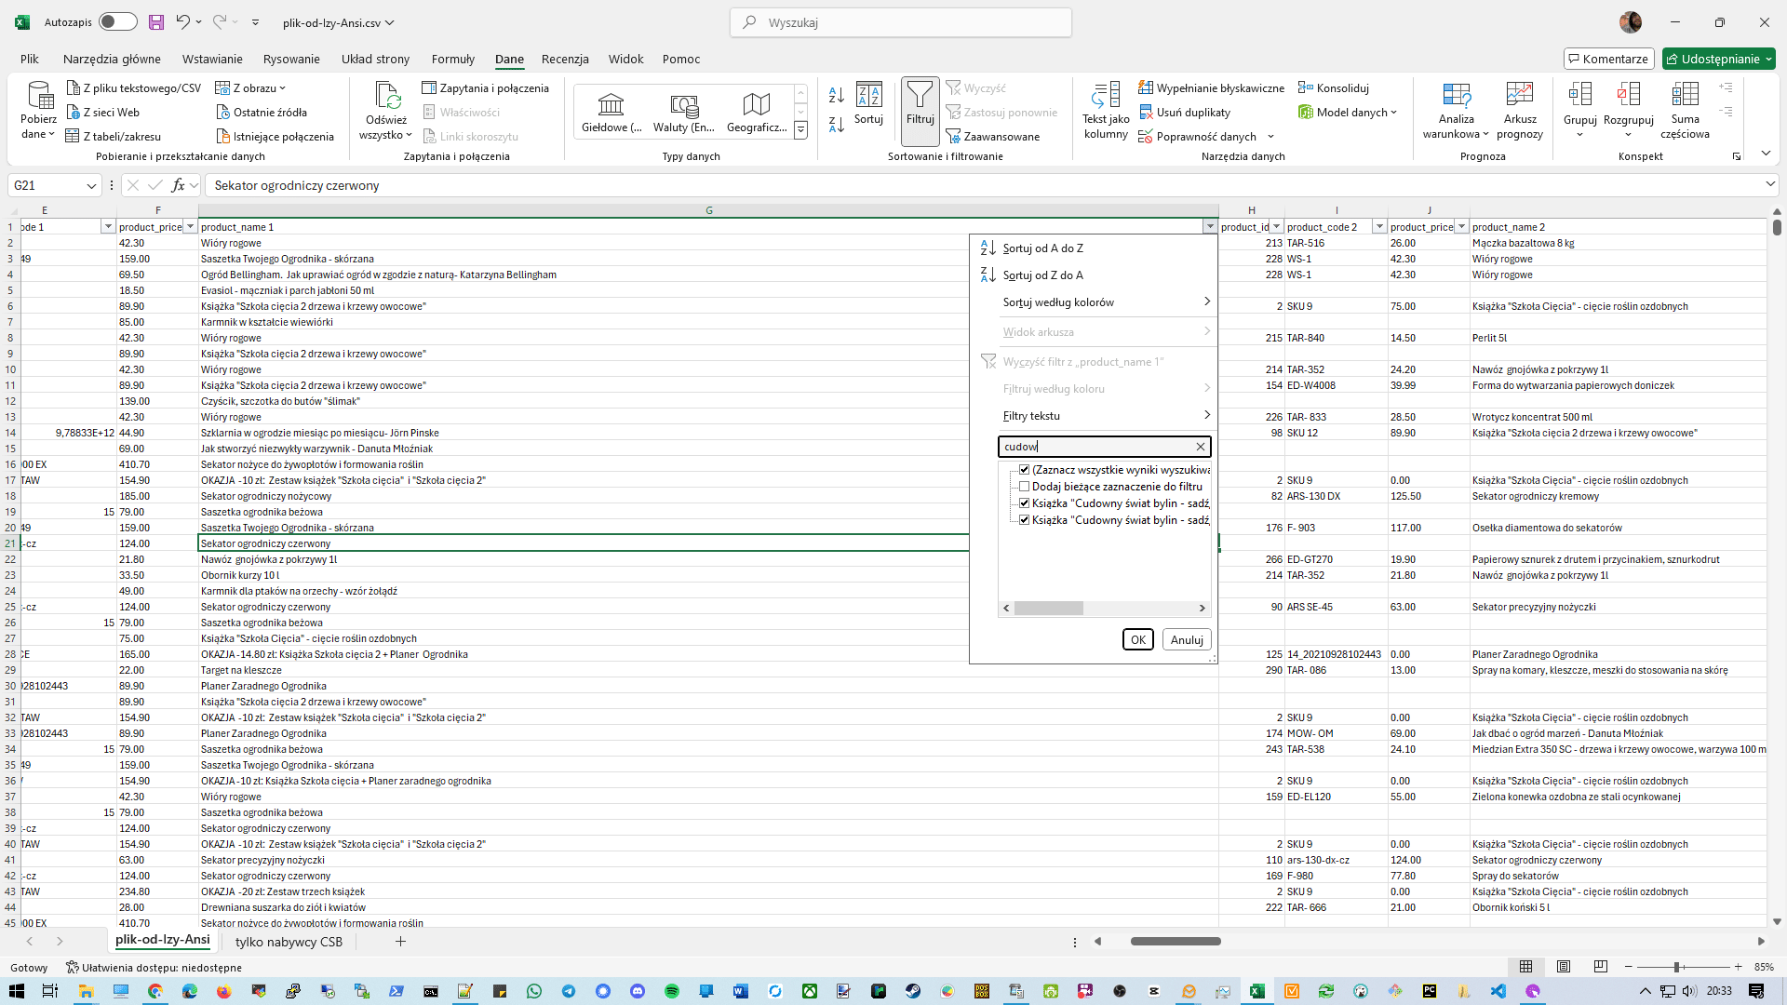Click Usuń duplikaty icon
The height and width of the screenshot is (1005, 1787).
(1146, 113)
